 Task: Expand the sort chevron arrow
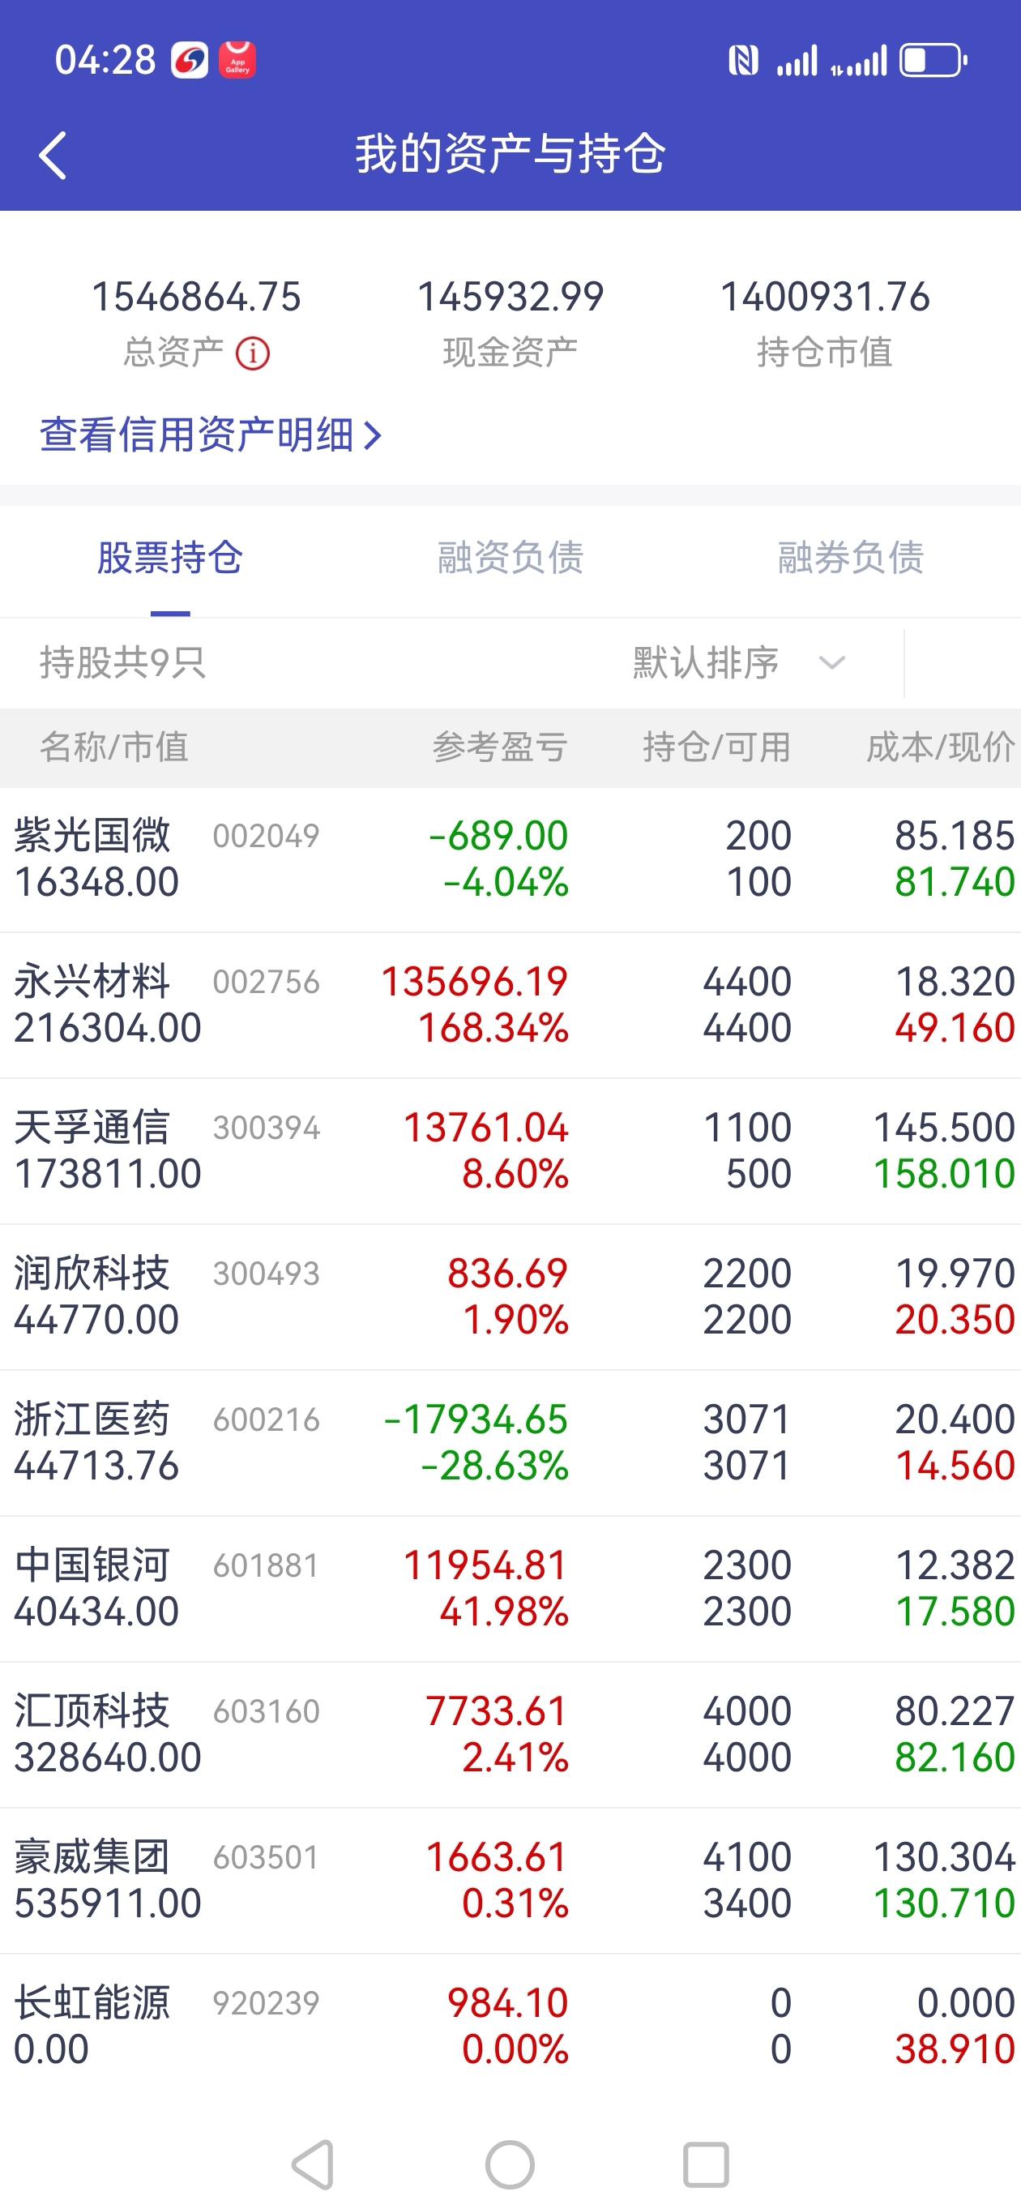pos(832,662)
